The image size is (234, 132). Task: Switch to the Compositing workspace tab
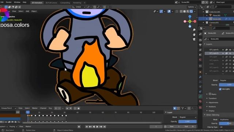pos(65,3)
